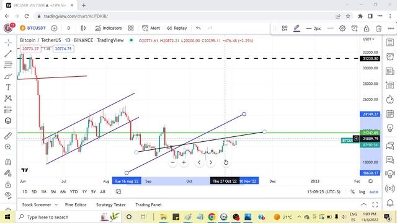Select the 1D date range

pyautogui.click(x=25, y=192)
